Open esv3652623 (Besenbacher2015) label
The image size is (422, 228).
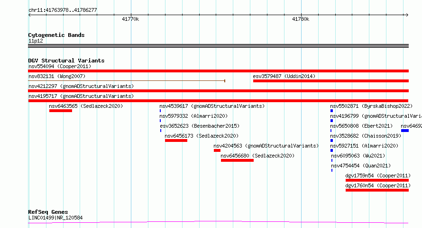[200, 126]
